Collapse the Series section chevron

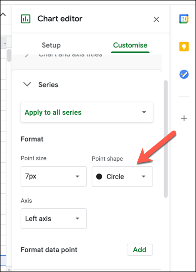27,84
